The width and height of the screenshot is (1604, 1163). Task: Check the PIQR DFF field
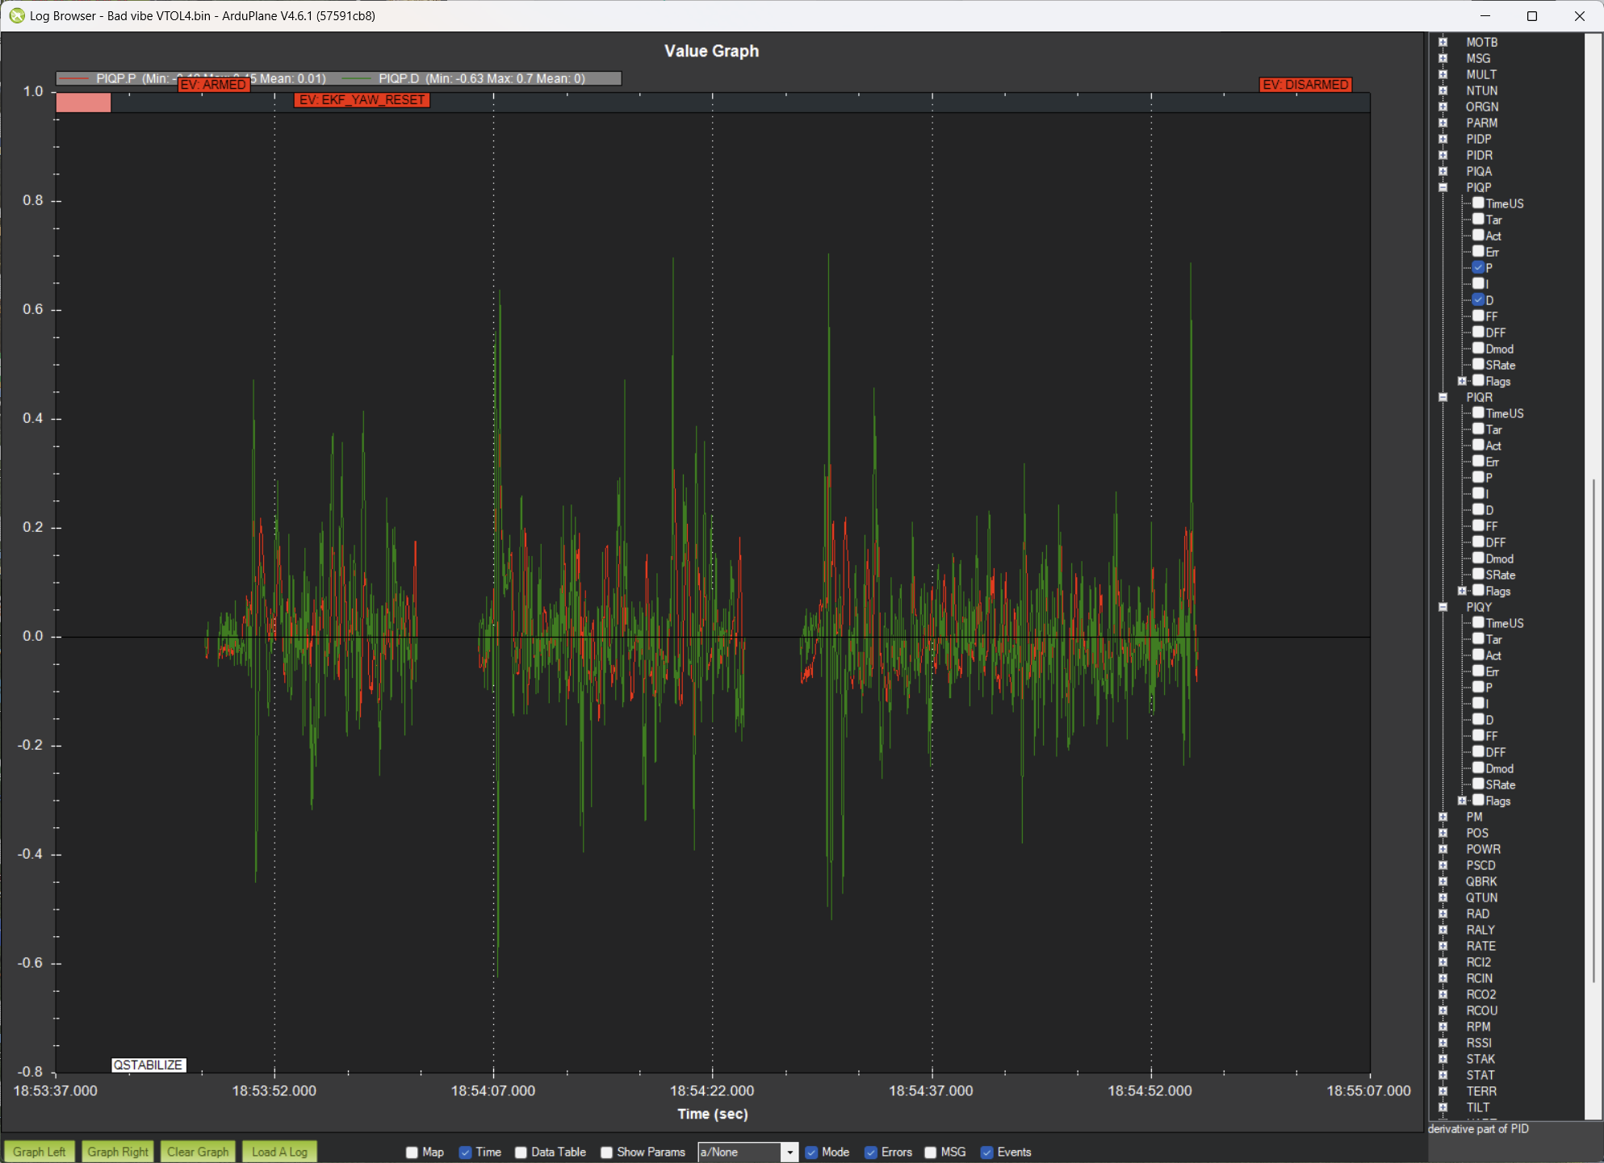(1478, 542)
